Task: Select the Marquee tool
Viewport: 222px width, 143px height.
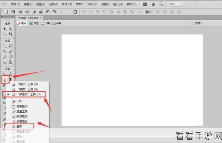Action: coord(5,46)
